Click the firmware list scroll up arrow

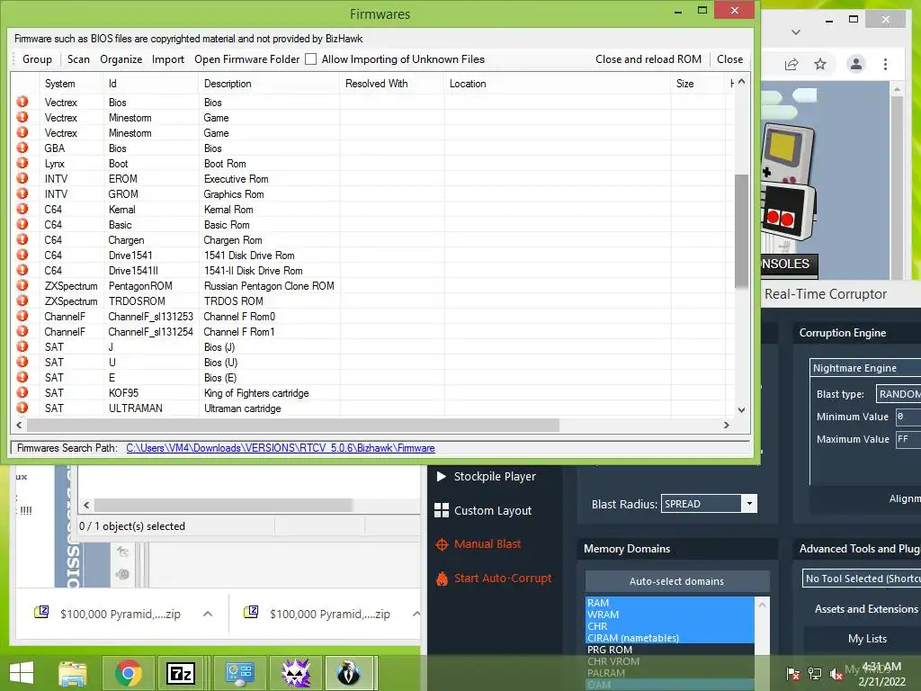[741, 82]
